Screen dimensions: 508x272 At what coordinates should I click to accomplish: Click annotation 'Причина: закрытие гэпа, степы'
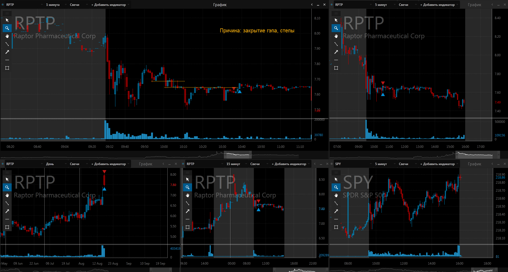257,31
